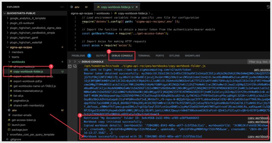Open launch.json file

(18, 125)
